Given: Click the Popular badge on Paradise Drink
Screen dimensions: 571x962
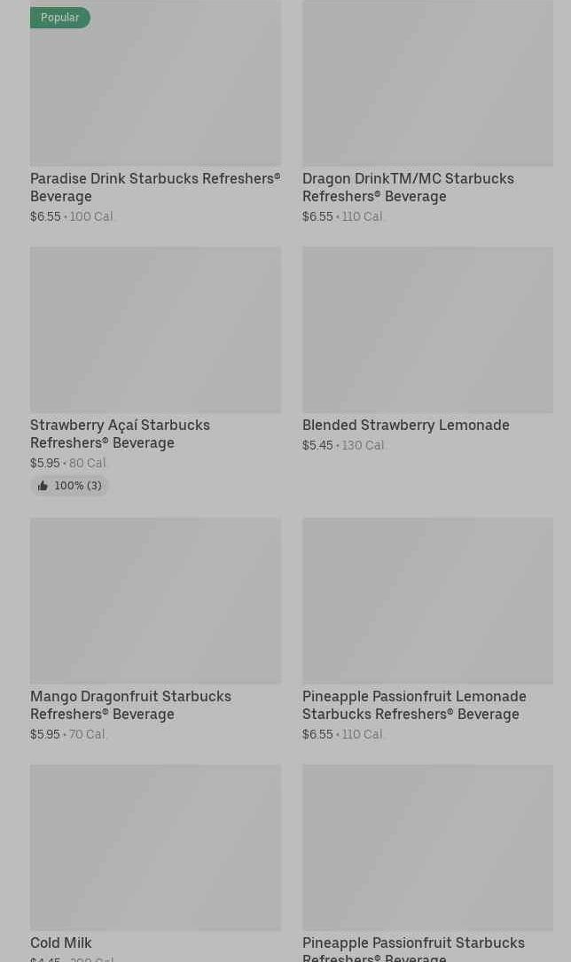Looking at the screenshot, I should [x=60, y=17].
